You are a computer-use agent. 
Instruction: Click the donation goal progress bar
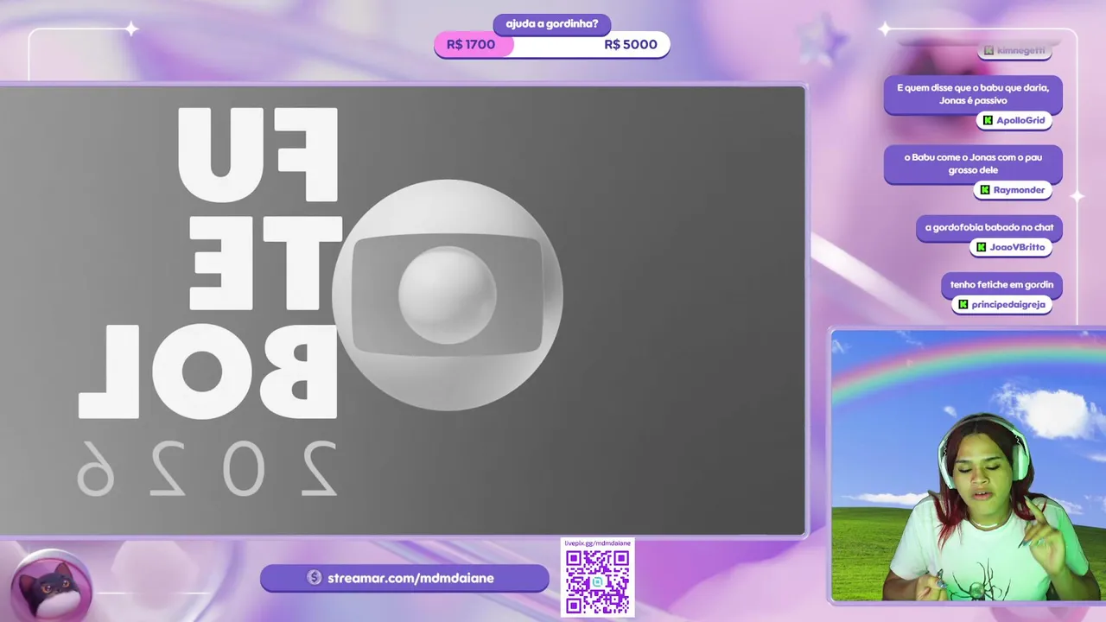[x=552, y=45]
